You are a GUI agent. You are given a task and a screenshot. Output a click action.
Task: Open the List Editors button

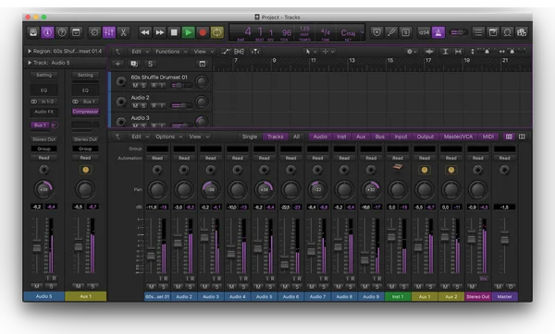[x=478, y=32]
